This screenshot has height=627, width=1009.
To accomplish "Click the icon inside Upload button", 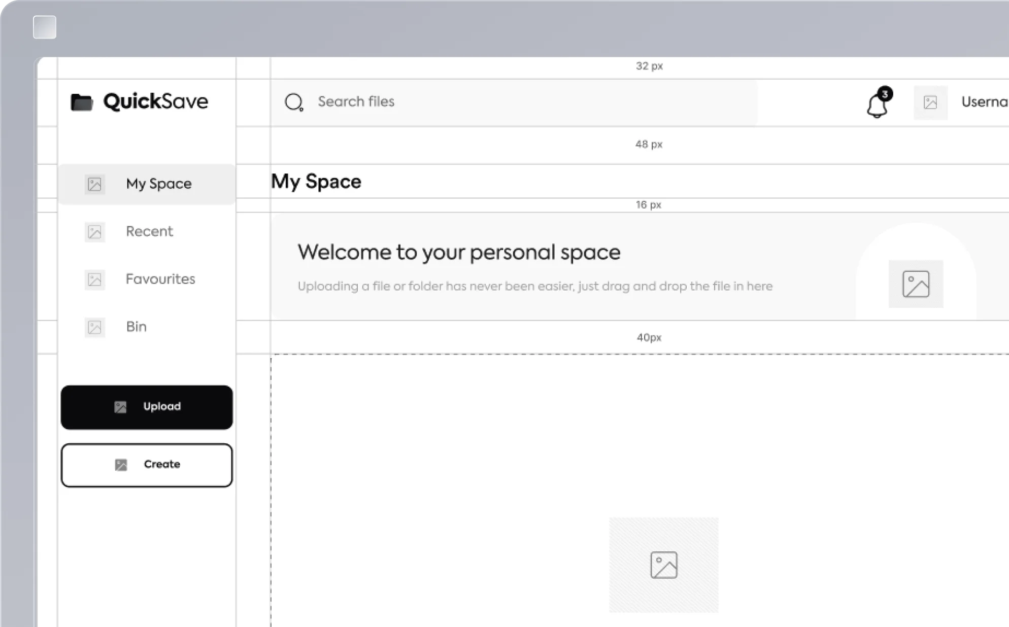I will pos(120,407).
